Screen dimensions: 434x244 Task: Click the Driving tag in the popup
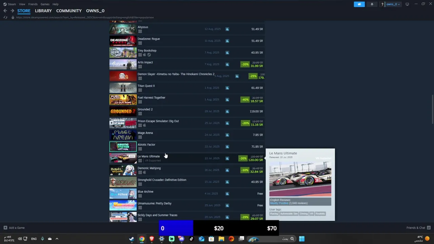303,213
